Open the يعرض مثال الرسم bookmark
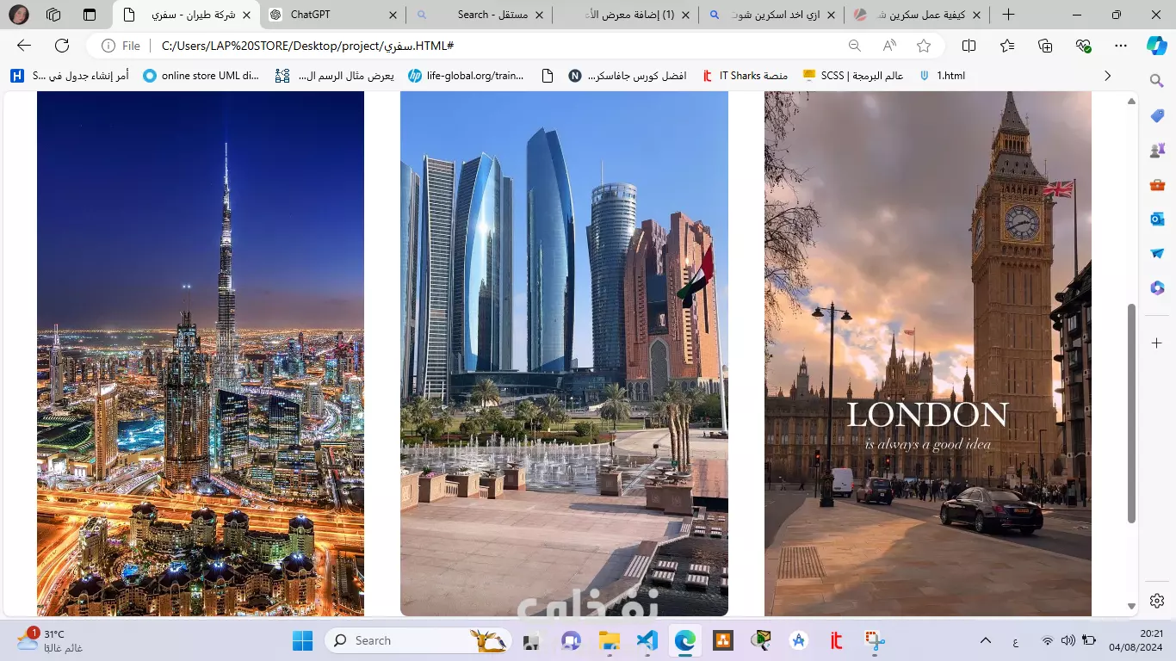Viewport: 1176px width, 661px height. pyautogui.click(x=334, y=76)
